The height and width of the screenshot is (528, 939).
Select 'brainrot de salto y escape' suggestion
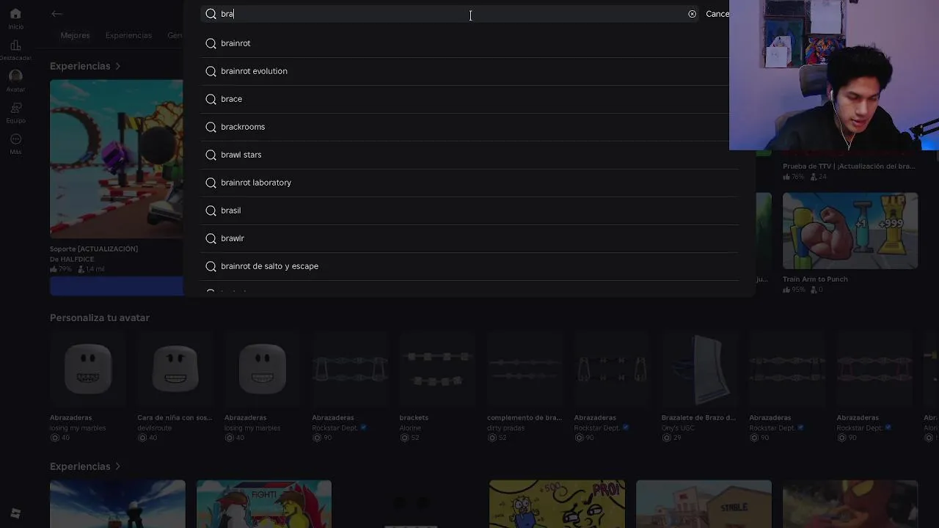(x=469, y=266)
